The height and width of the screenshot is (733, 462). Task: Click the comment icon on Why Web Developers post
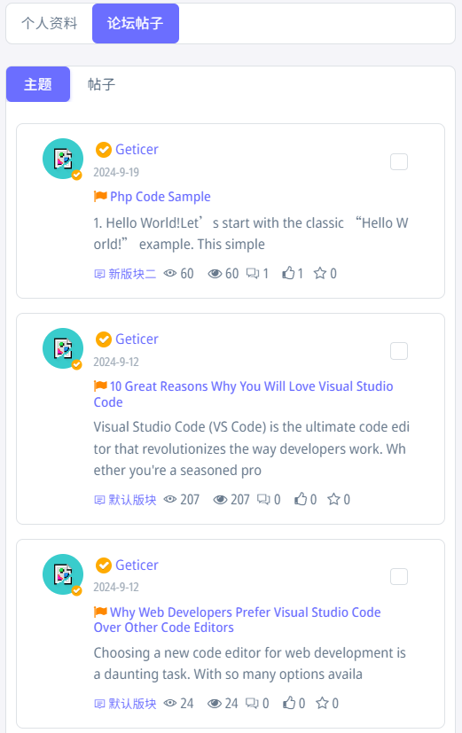[x=253, y=703]
